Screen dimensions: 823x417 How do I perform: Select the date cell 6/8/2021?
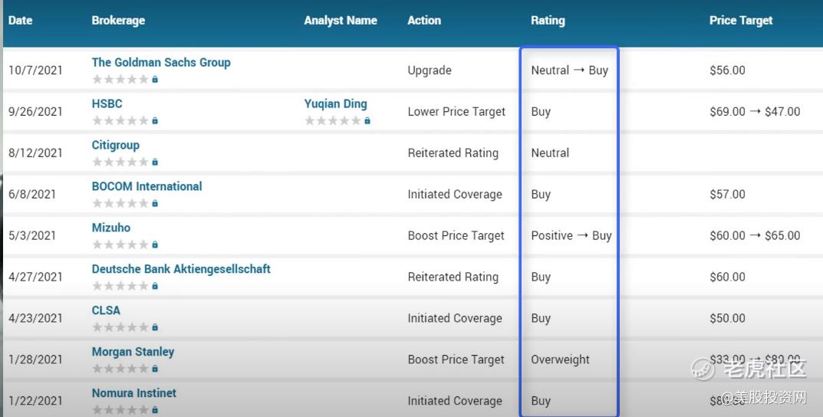click(x=32, y=195)
